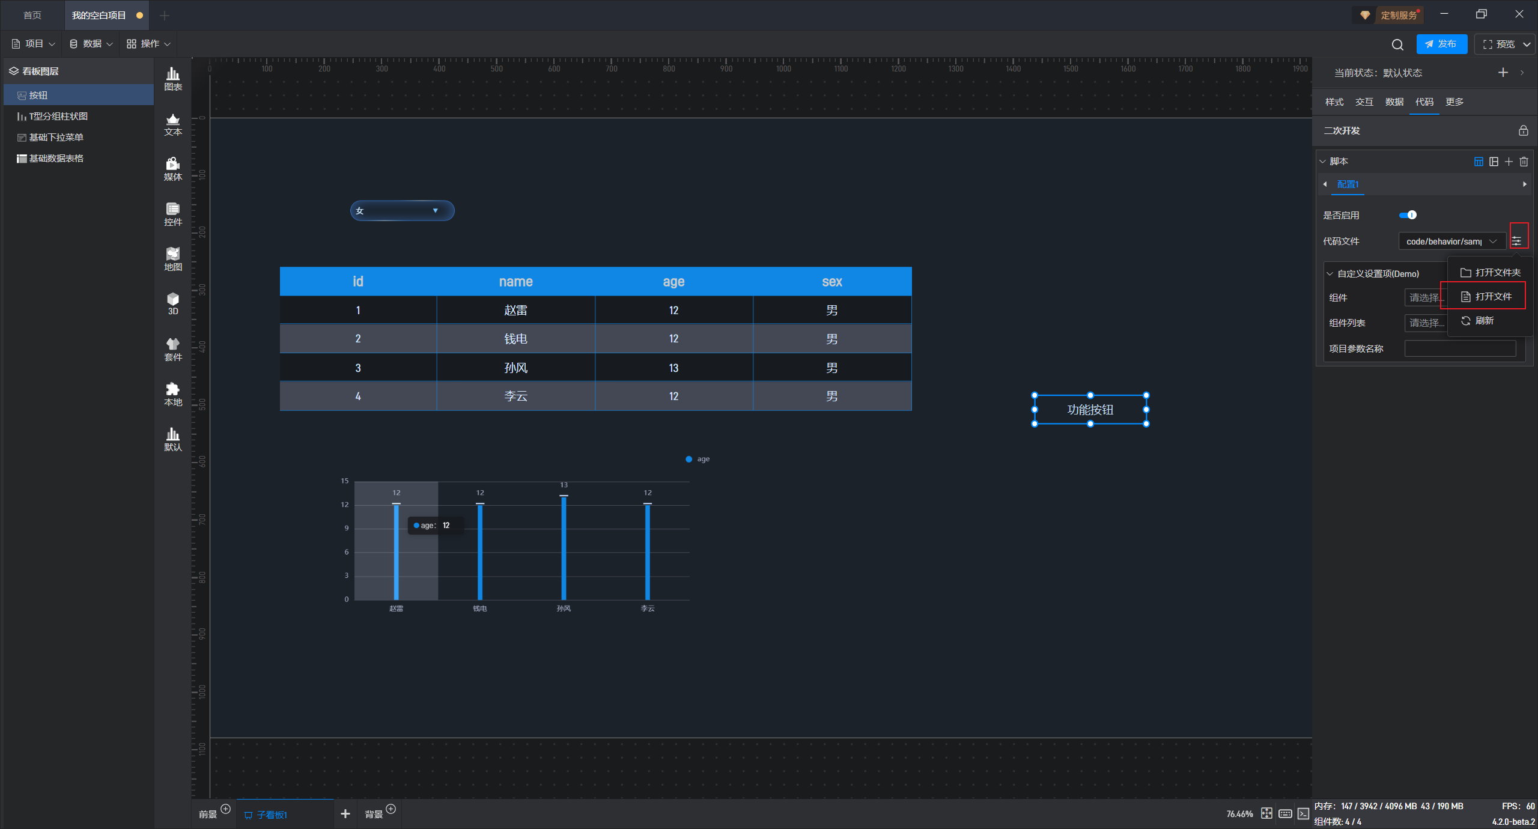1538x829 pixels.
Task: Open the 地图 map component category
Action: click(173, 259)
